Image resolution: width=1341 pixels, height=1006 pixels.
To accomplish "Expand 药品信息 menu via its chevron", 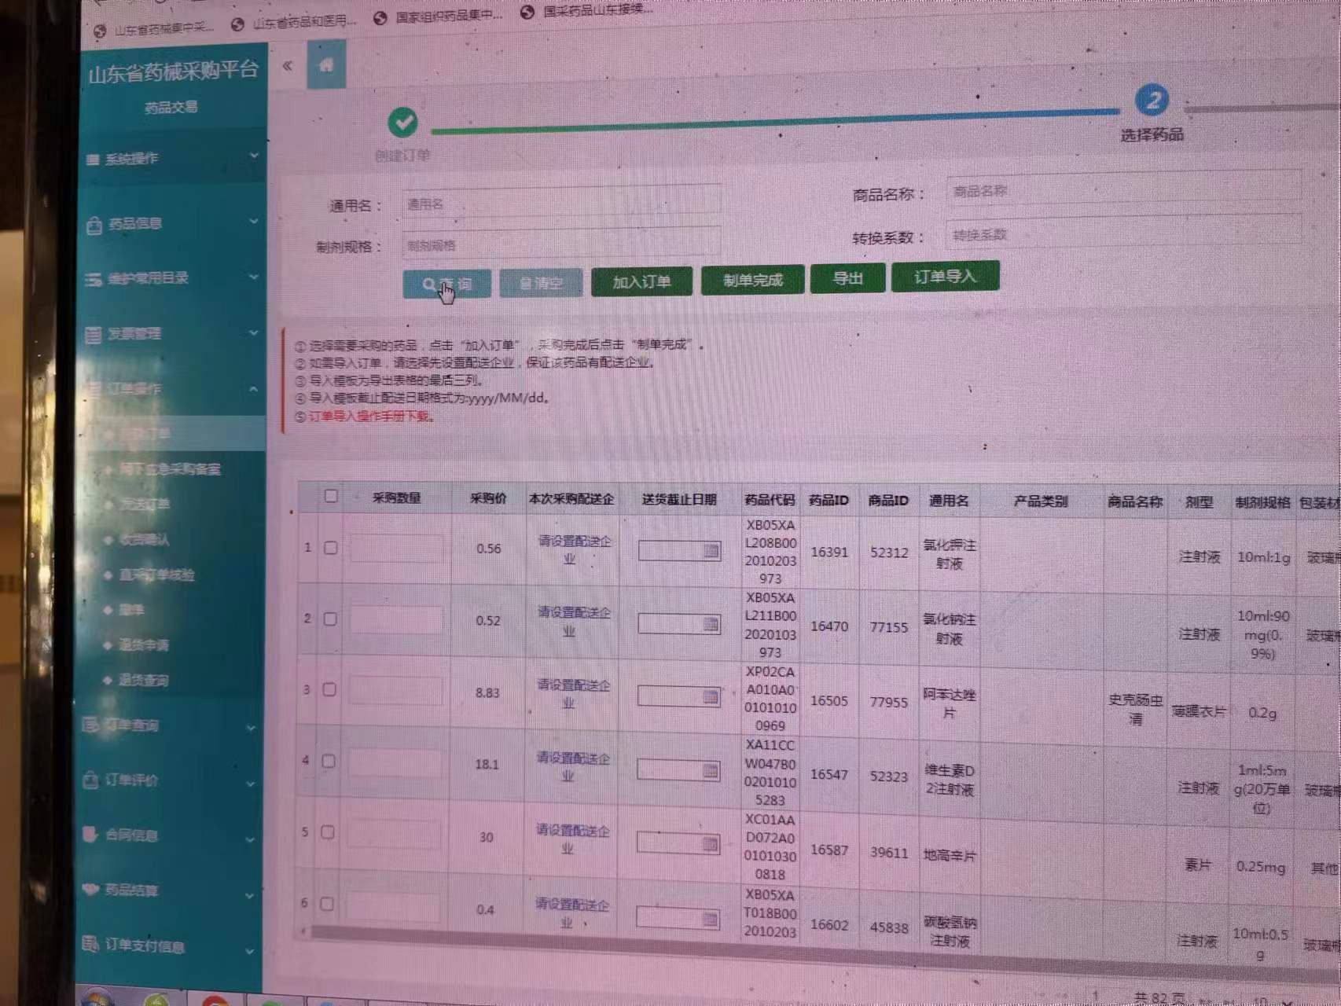I will [254, 222].
